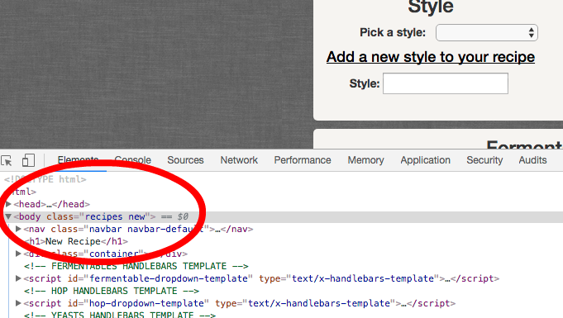
Task: Switch to the Application tab
Action: tap(425, 160)
